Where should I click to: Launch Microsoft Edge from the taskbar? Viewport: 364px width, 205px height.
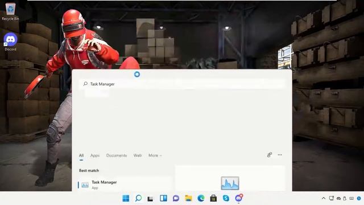pos(201,198)
